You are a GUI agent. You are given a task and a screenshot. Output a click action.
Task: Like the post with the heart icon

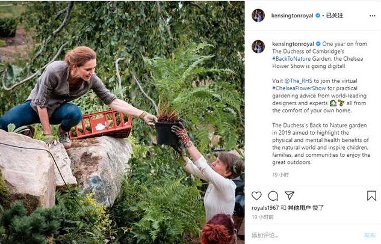[x=256, y=196]
